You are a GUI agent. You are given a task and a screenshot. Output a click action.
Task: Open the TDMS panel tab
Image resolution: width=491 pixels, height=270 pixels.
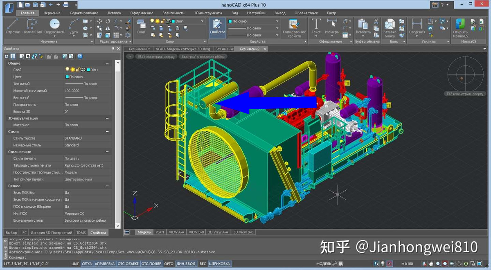click(x=81, y=232)
